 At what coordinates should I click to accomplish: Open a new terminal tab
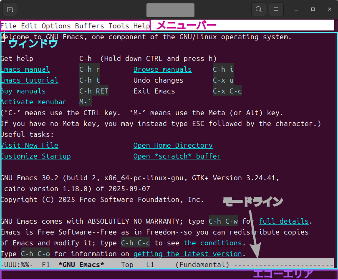[10, 10]
